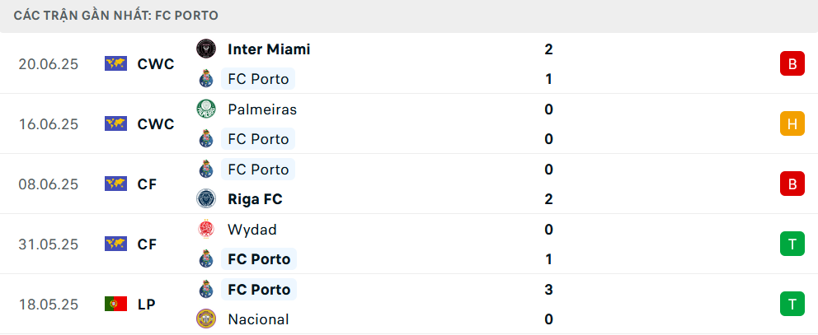Click the Portugal flag beside LP
Viewport: 818px width, 335px height.
[115, 304]
